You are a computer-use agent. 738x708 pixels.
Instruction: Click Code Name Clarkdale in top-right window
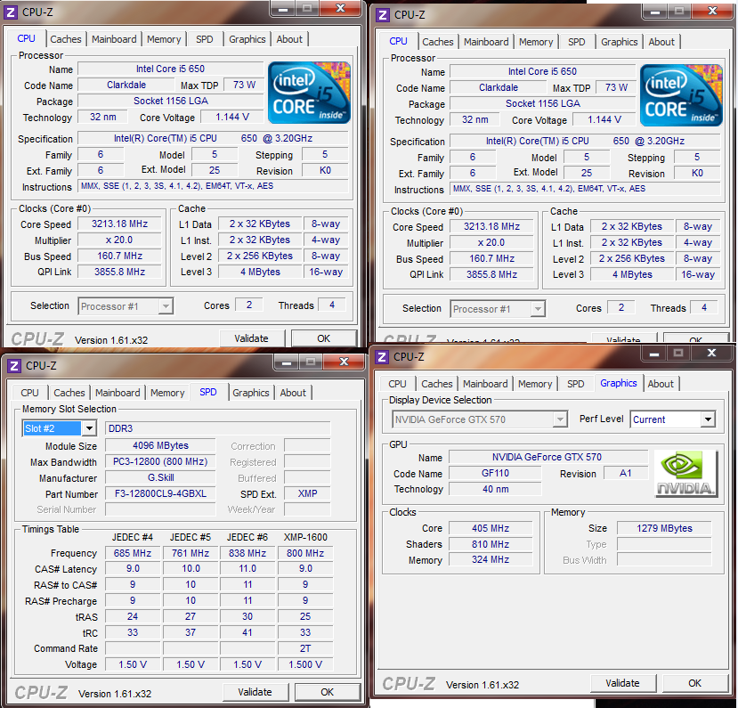[x=499, y=87]
